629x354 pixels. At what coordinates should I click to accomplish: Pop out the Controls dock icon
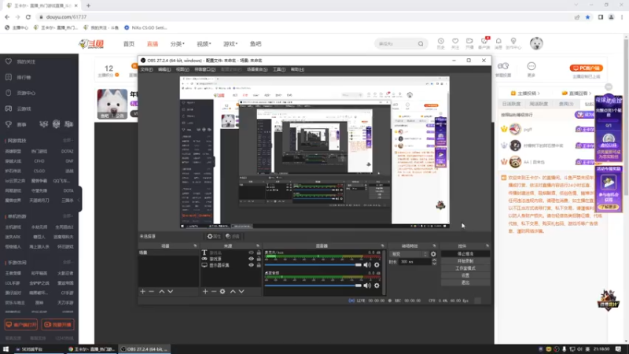487,245
